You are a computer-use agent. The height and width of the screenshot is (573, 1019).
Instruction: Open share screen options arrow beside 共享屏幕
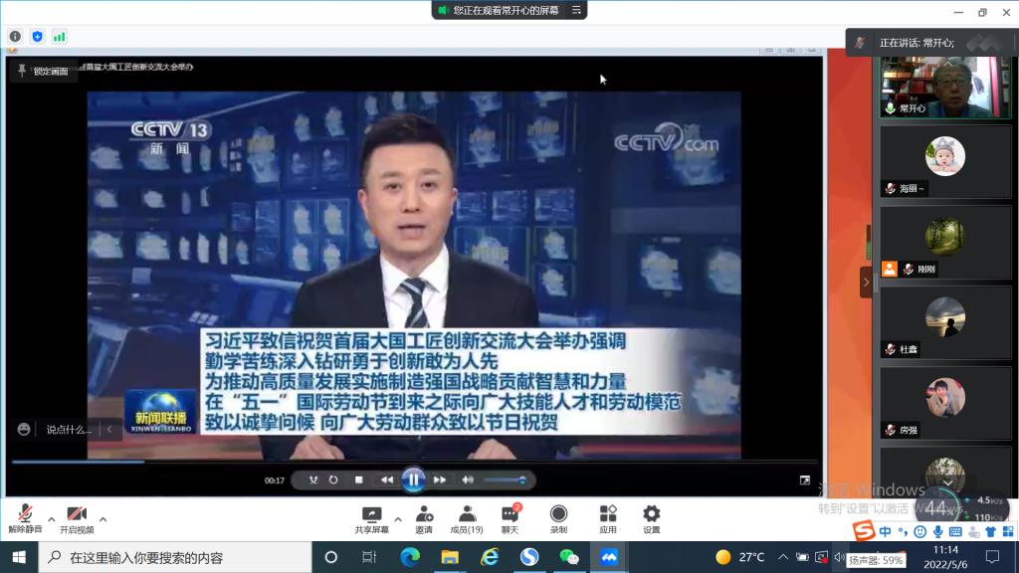point(398,518)
